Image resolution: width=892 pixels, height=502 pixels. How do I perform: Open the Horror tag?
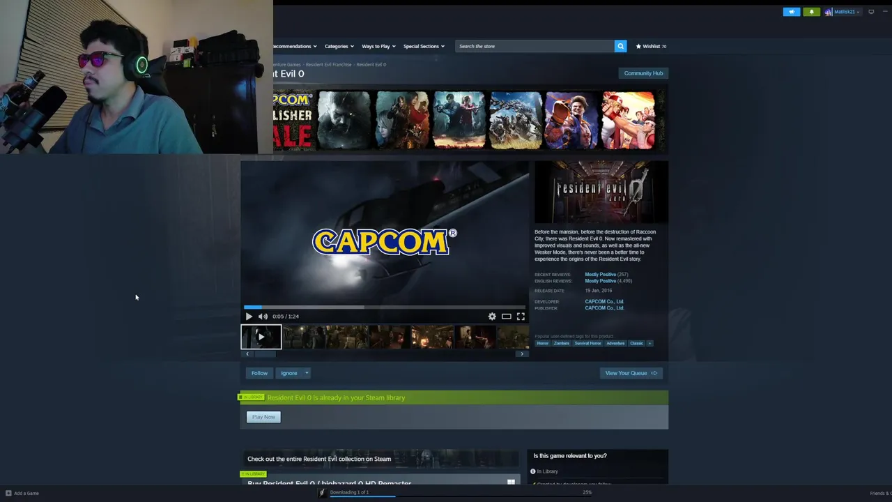[x=543, y=343]
